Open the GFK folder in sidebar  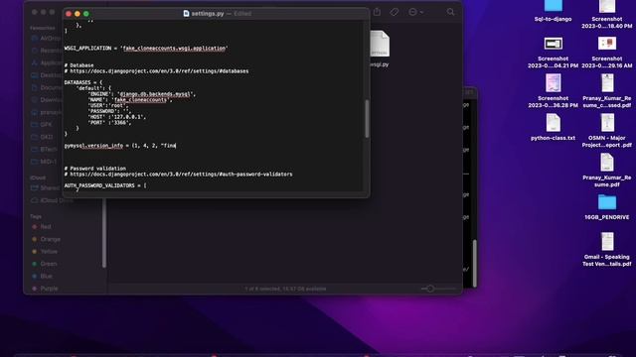(x=42, y=124)
